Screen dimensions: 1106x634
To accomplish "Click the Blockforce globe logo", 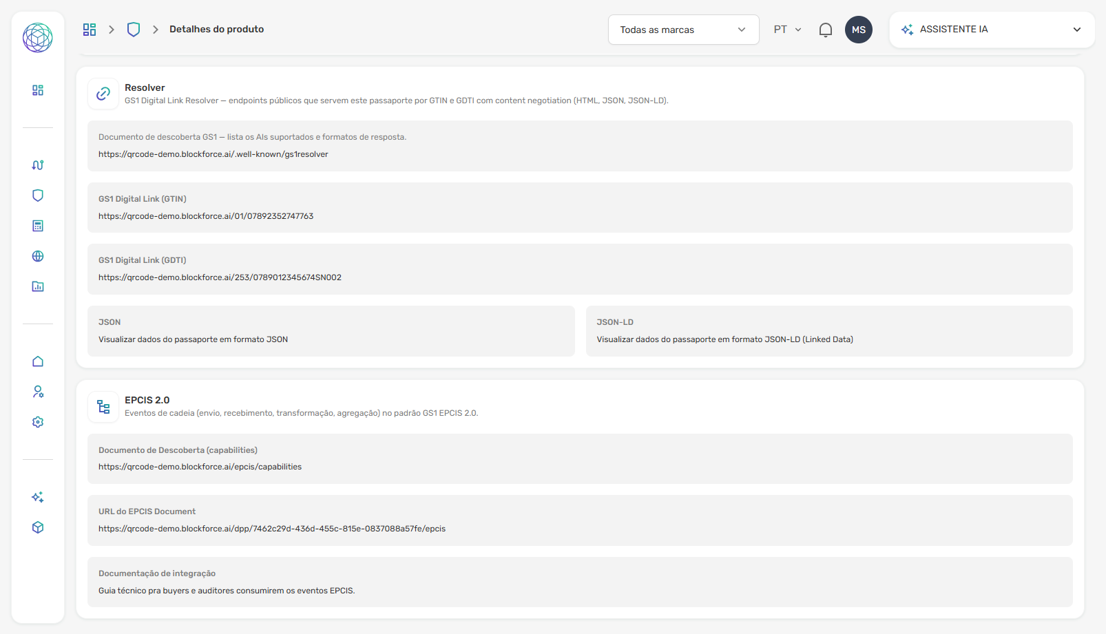I will click(37, 37).
